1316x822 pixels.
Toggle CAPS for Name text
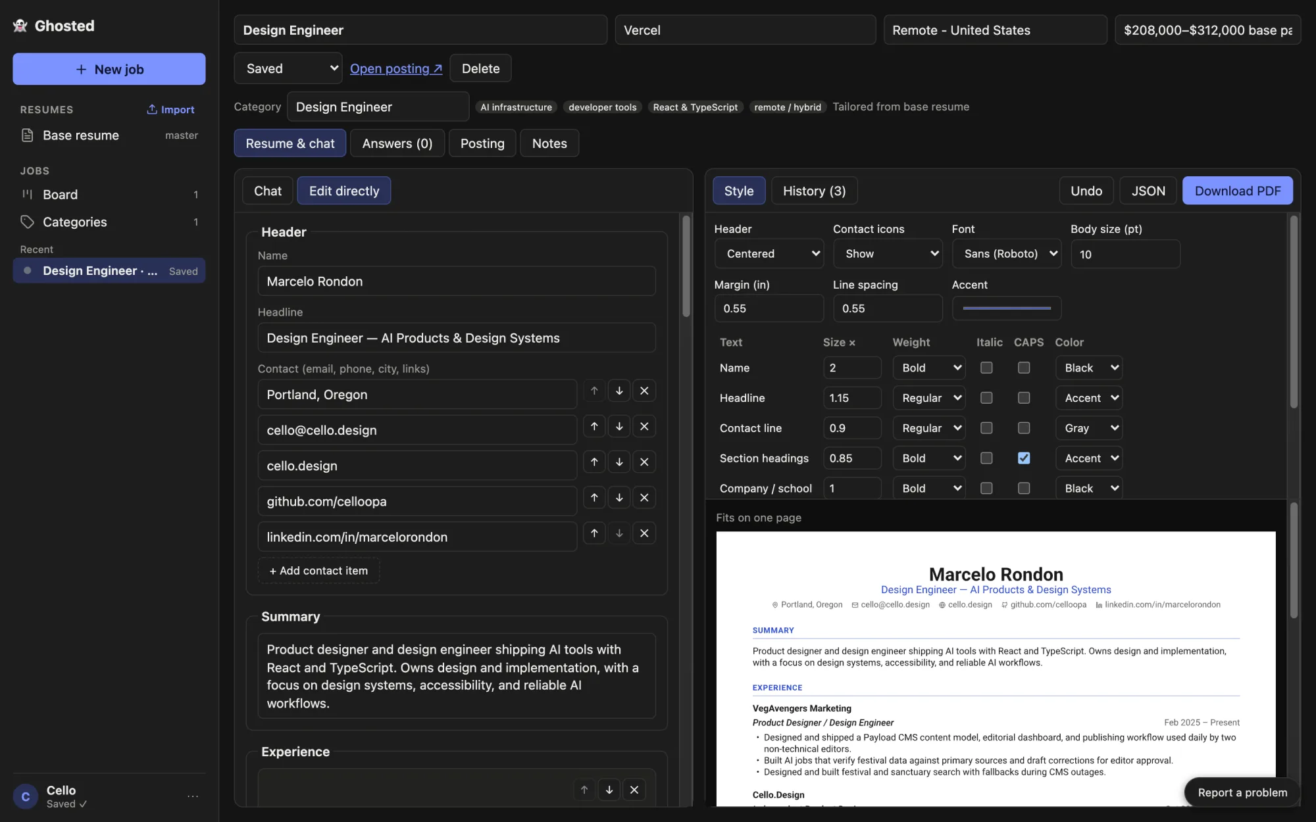(x=1024, y=368)
